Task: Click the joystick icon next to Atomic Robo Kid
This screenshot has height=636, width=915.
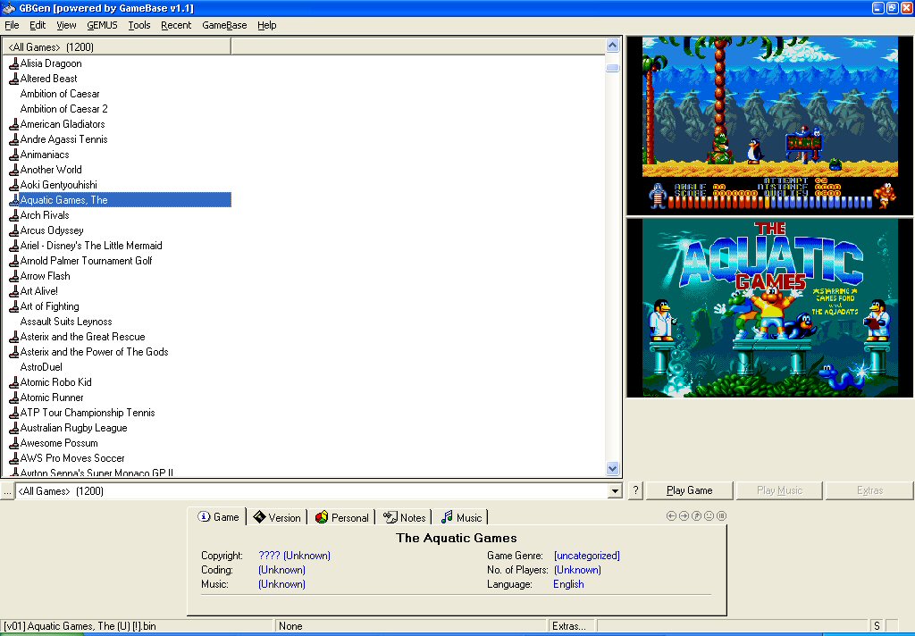Action: click(14, 382)
